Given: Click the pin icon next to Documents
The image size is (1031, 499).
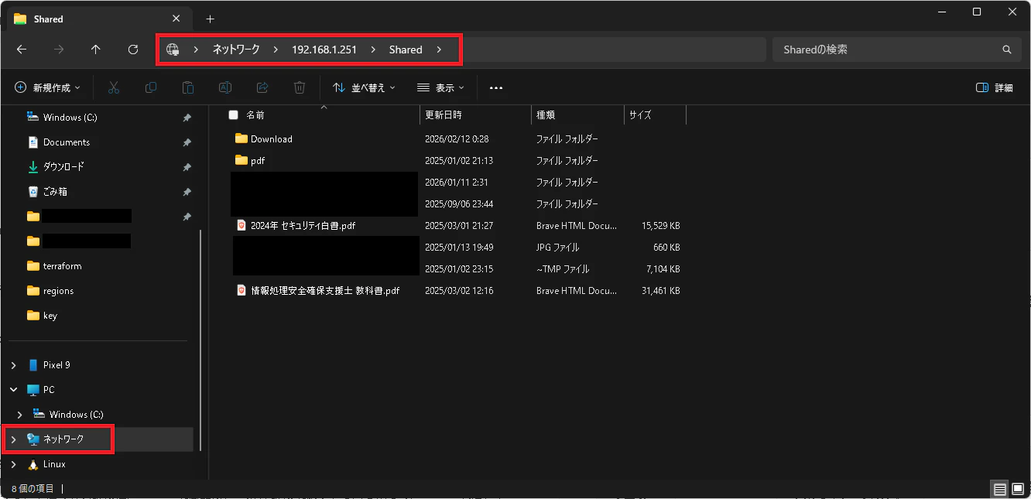Looking at the screenshot, I should pyautogui.click(x=187, y=142).
